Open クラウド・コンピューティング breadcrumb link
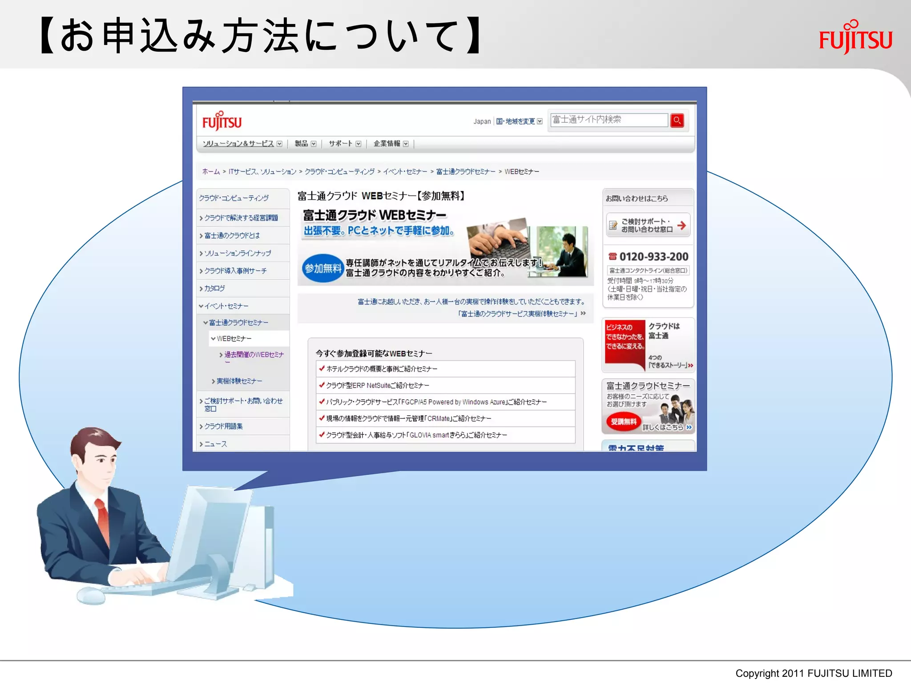The height and width of the screenshot is (683, 911). click(340, 172)
